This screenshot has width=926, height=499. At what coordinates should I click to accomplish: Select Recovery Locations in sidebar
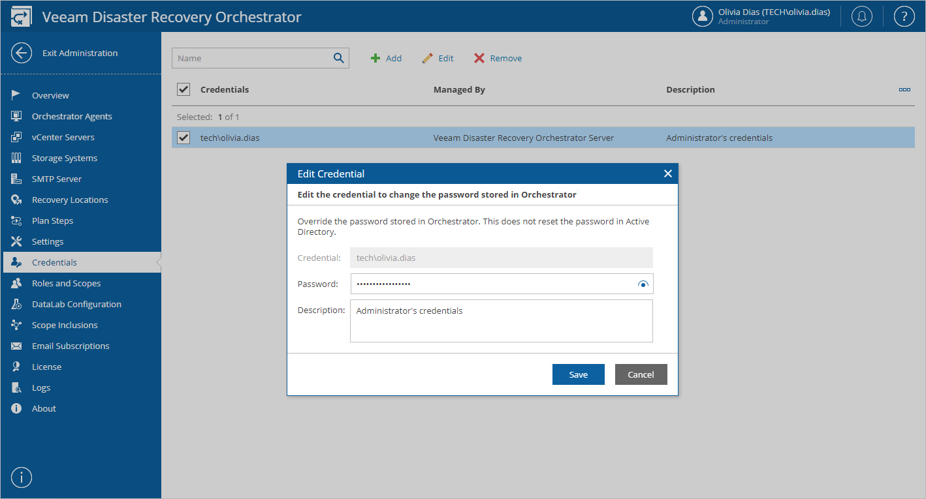pyautogui.click(x=70, y=200)
